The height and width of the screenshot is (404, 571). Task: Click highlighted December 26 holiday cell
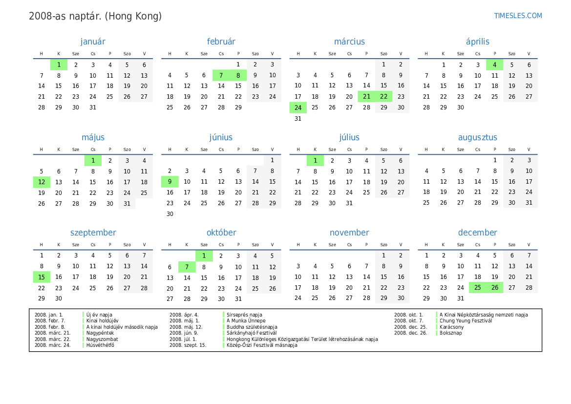pyautogui.click(x=494, y=288)
